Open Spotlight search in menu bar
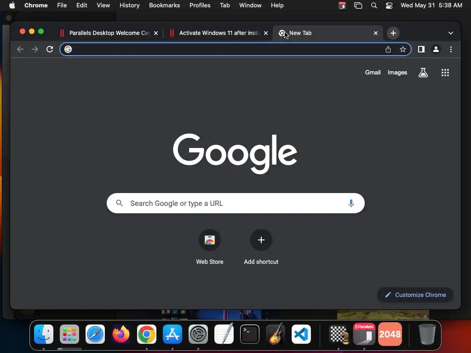The width and height of the screenshot is (471, 353). click(x=373, y=5)
